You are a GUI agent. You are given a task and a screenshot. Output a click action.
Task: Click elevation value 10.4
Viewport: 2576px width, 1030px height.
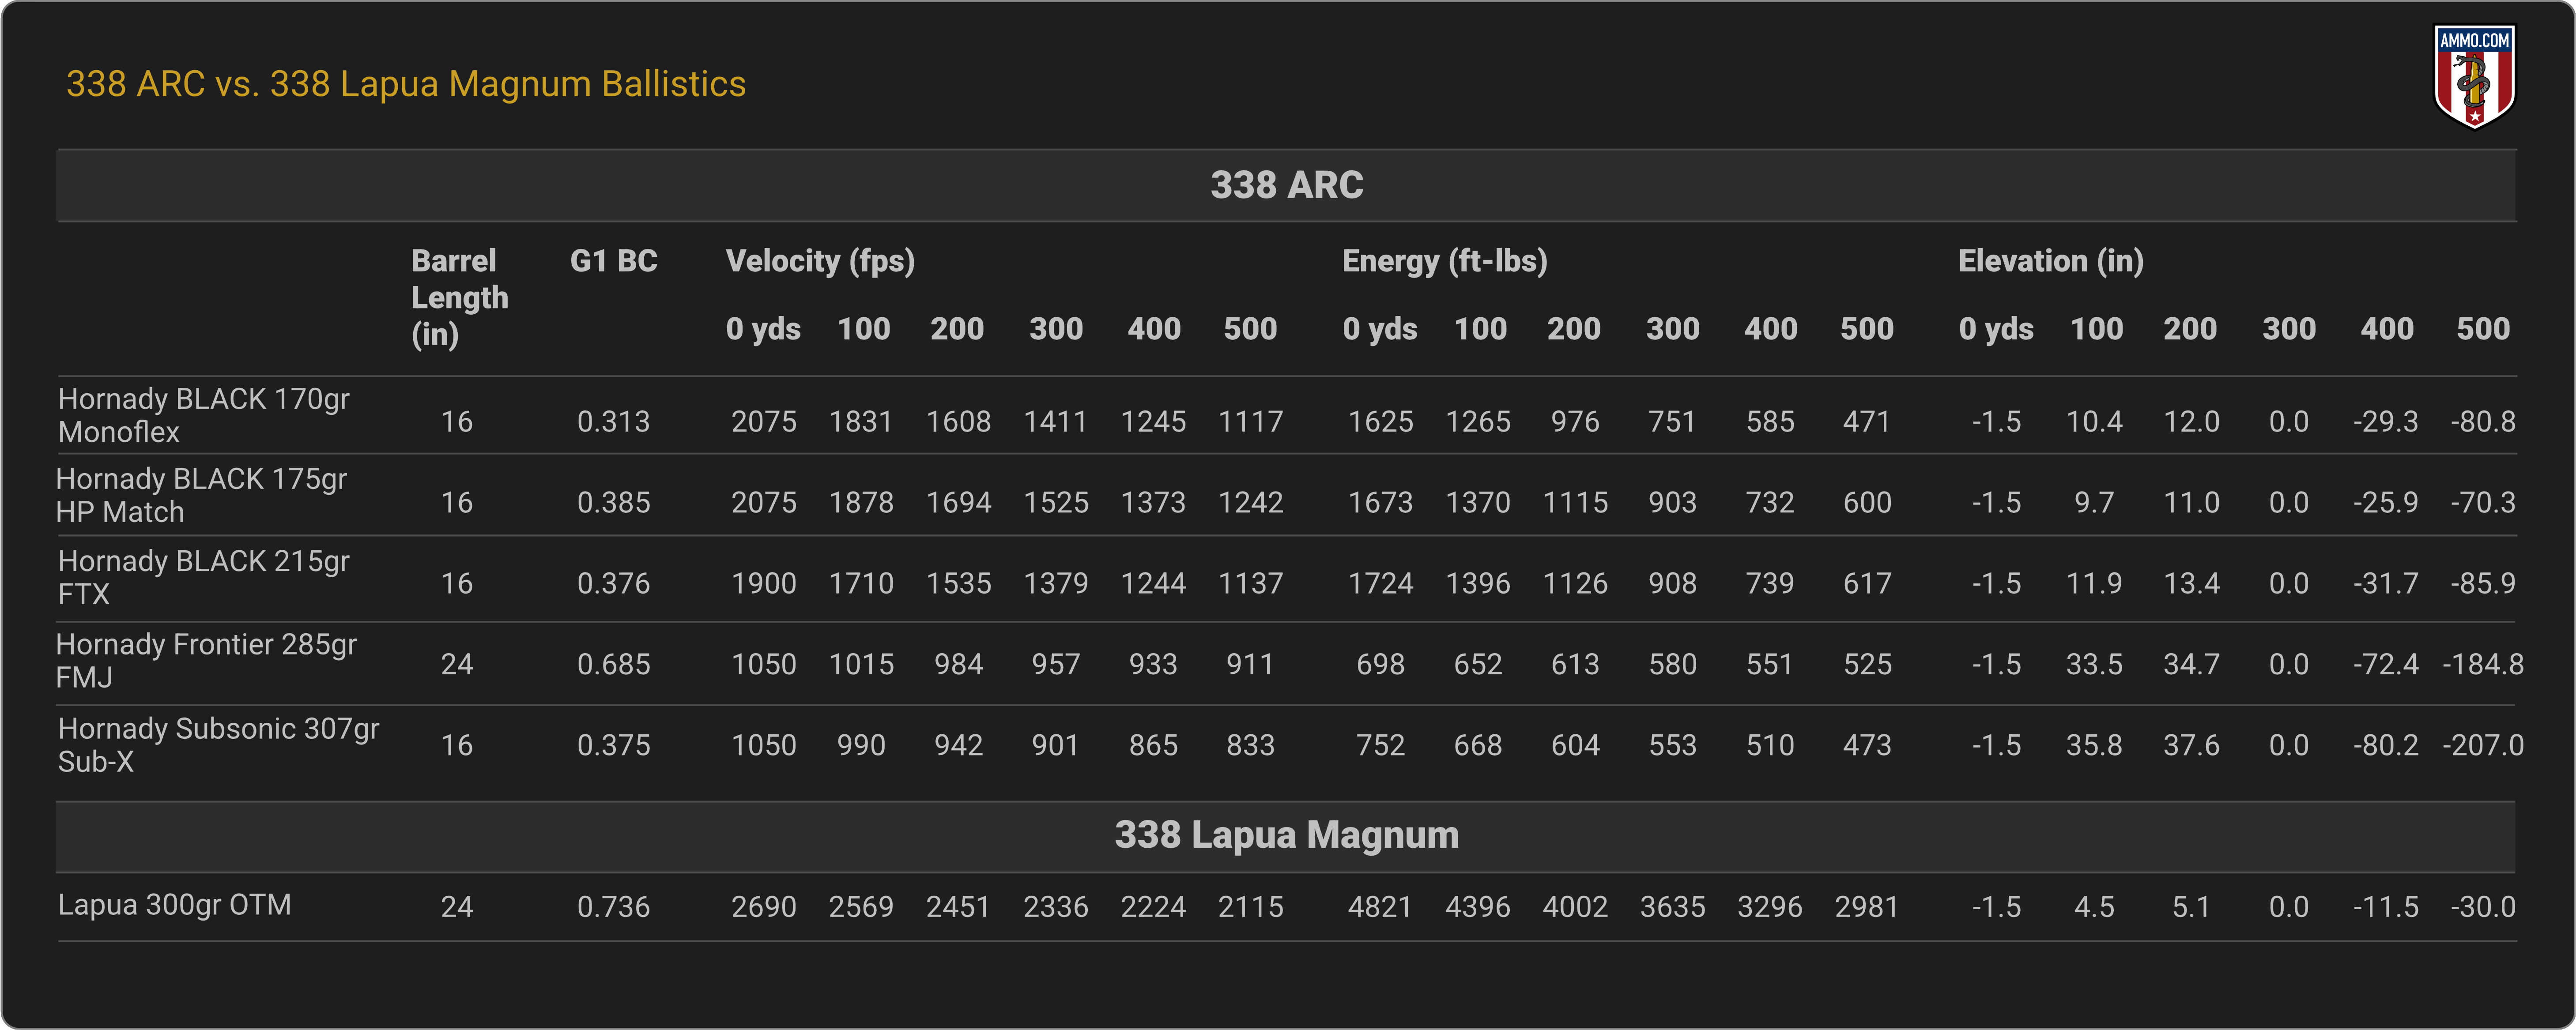coord(2094,422)
